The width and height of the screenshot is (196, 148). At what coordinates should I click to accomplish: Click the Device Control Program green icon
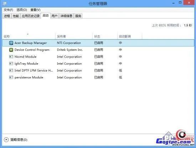click(11, 50)
